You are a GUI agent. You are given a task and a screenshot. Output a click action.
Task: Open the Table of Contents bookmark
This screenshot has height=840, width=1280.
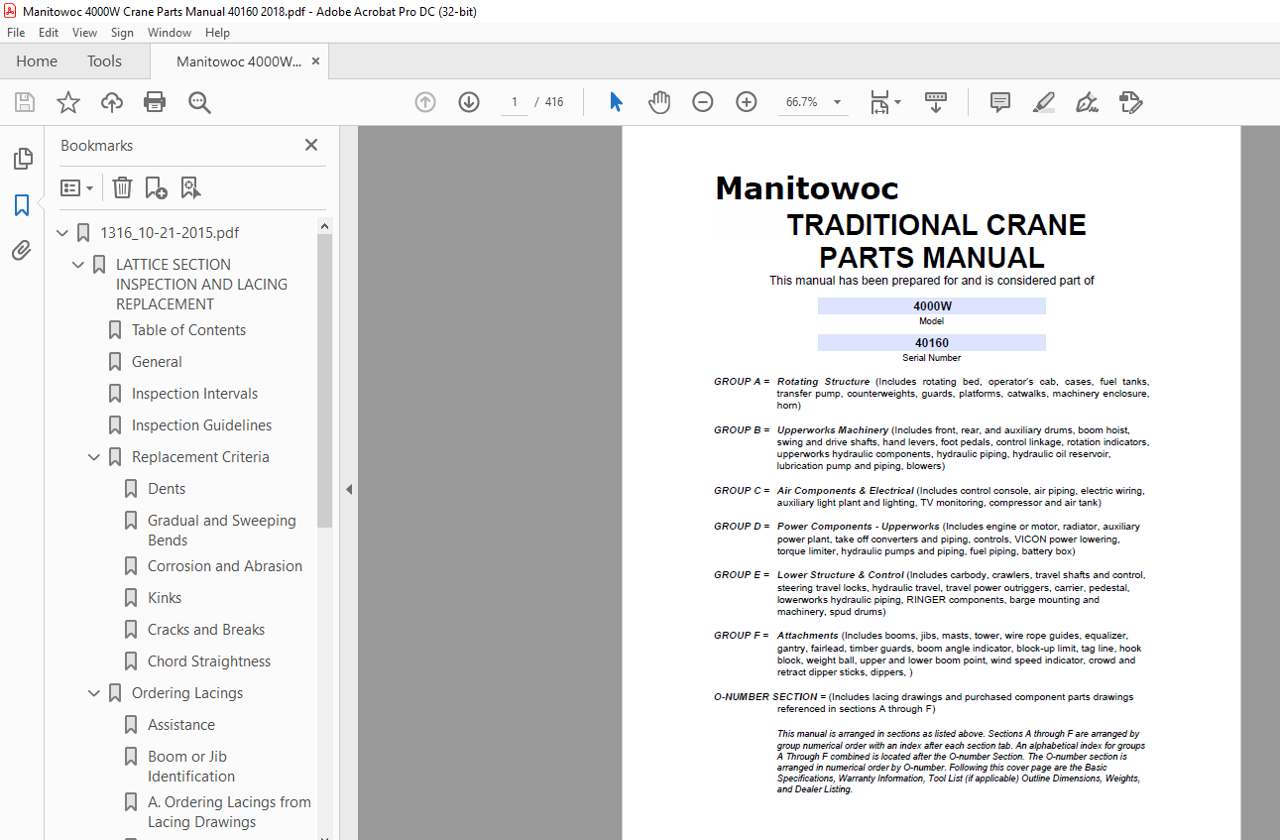[188, 330]
